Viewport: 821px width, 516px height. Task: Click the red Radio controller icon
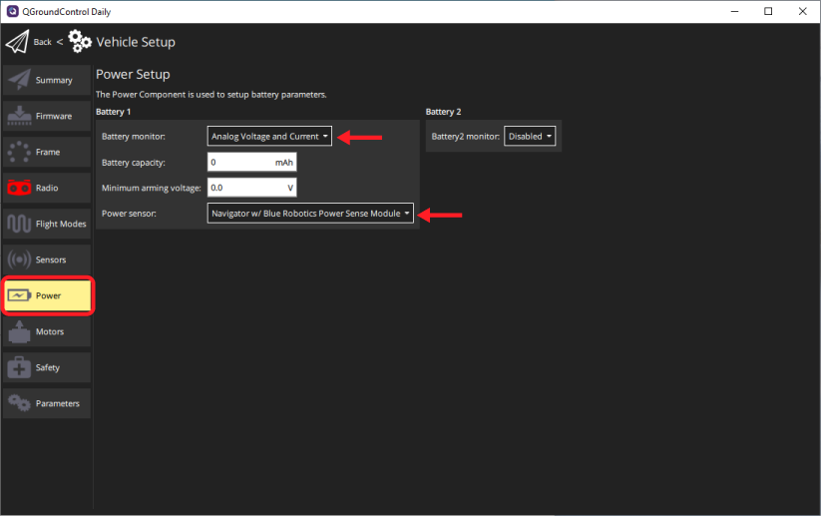pyautogui.click(x=19, y=188)
